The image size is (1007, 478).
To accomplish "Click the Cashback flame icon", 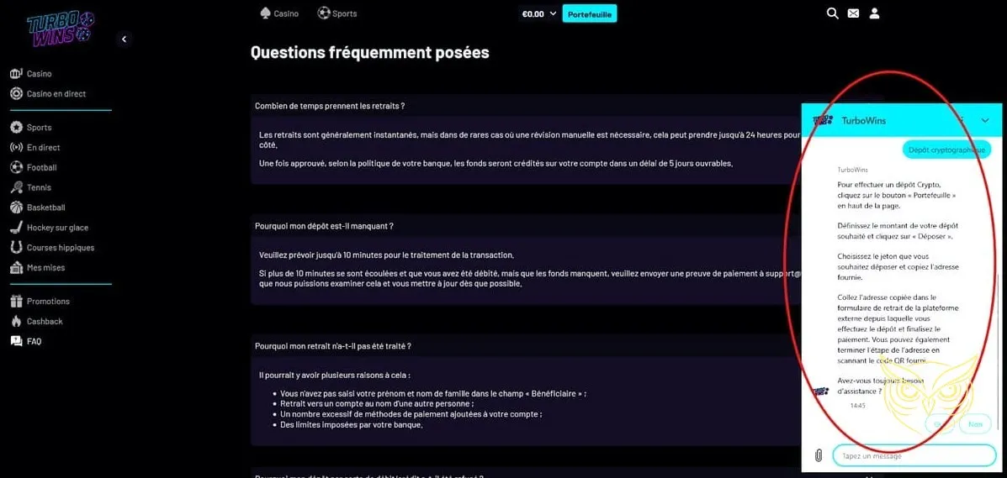I will click(x=16, y=322).
